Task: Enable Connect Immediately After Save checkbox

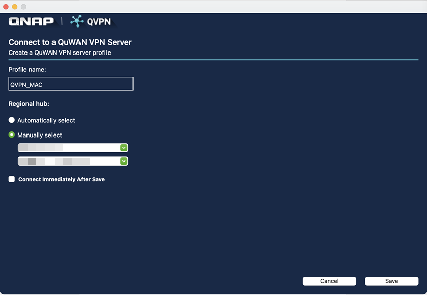Action: (x=11, y=179)
